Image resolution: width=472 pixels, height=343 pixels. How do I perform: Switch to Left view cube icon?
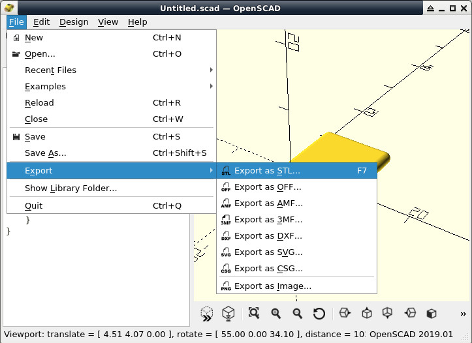(410, 313)
